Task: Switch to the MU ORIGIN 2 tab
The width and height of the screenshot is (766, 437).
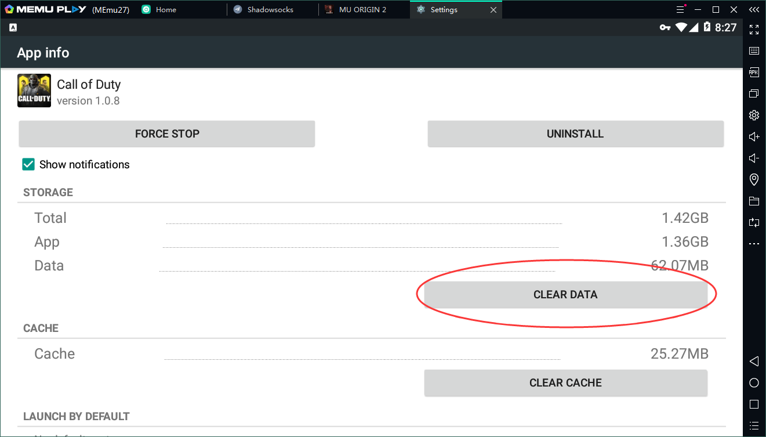Action: tap(362, 10)
